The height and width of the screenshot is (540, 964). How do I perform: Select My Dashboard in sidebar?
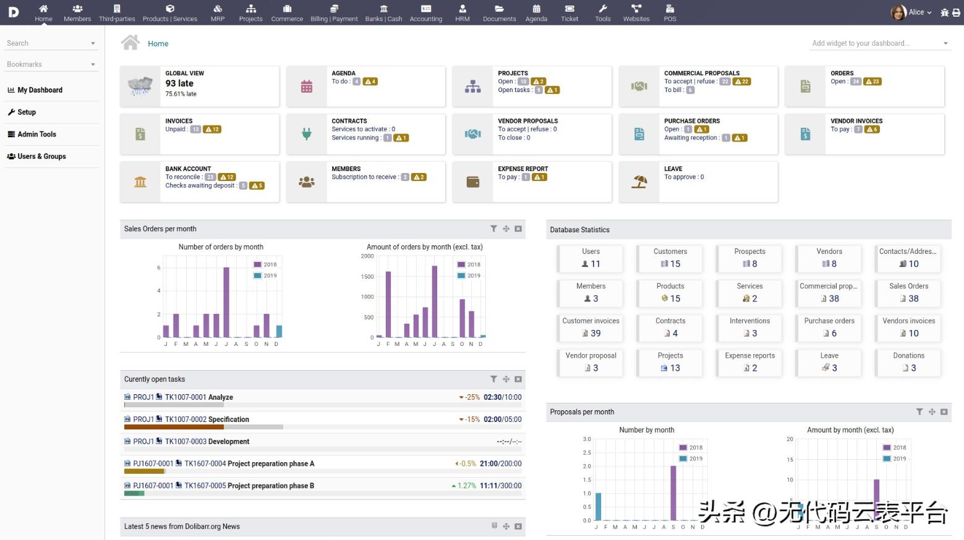40,90
